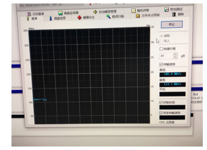The image size is (207, 150).
Task: Click the 停止 button
Action: pyautogui.click(x=172, y=24)
